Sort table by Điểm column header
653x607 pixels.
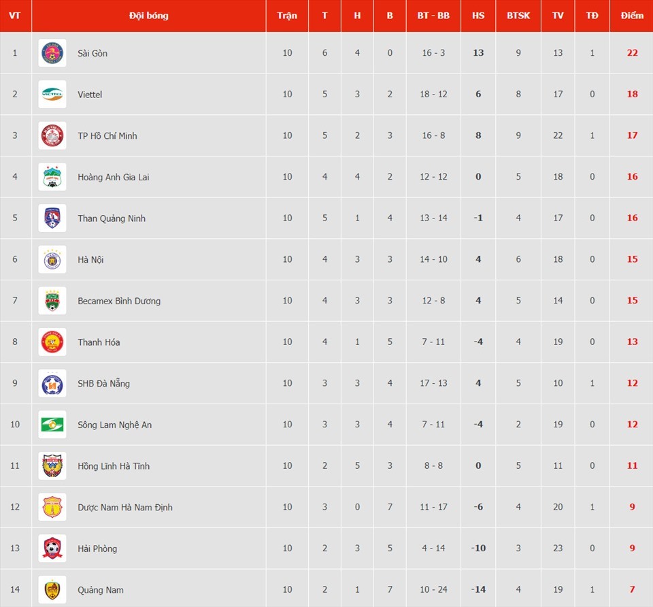(x=632, y=16)
